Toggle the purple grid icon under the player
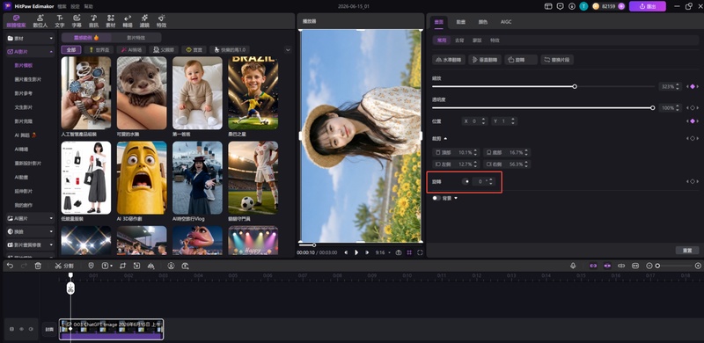Image resolution: width=704 pixels, height=343 pixels. 409,252
